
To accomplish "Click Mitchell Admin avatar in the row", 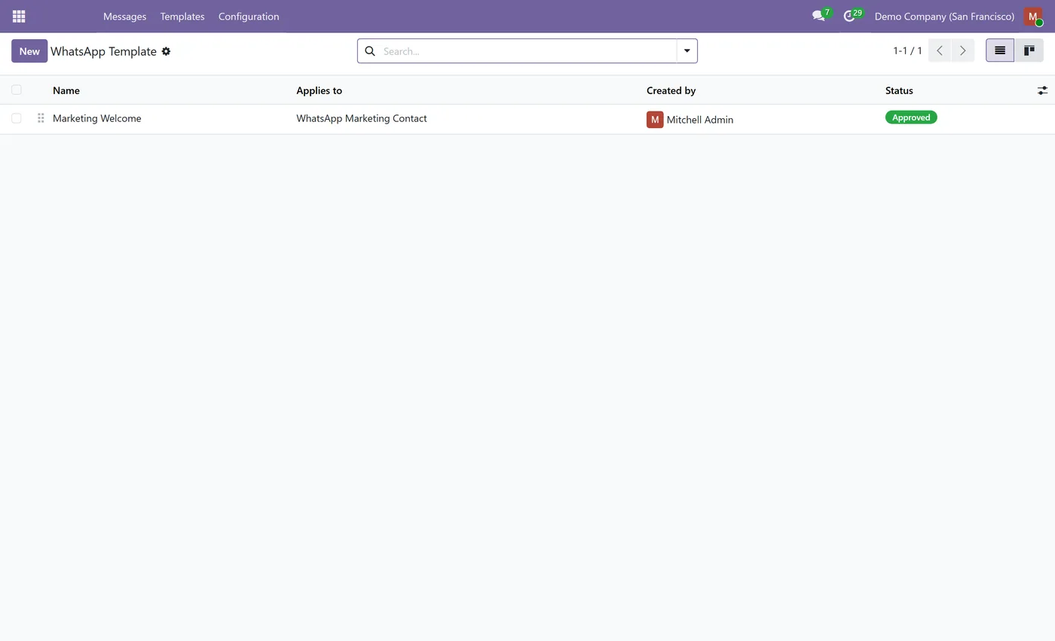I will point(655,119).
